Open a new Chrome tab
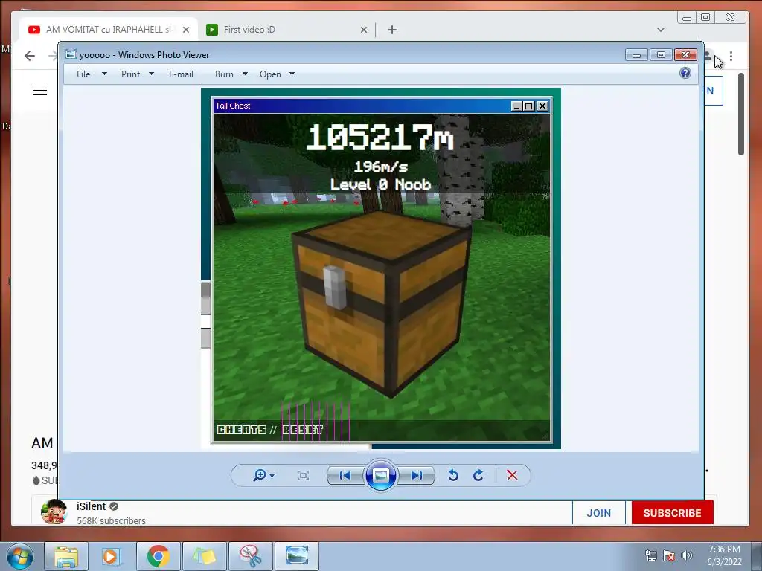 (392, 30)
